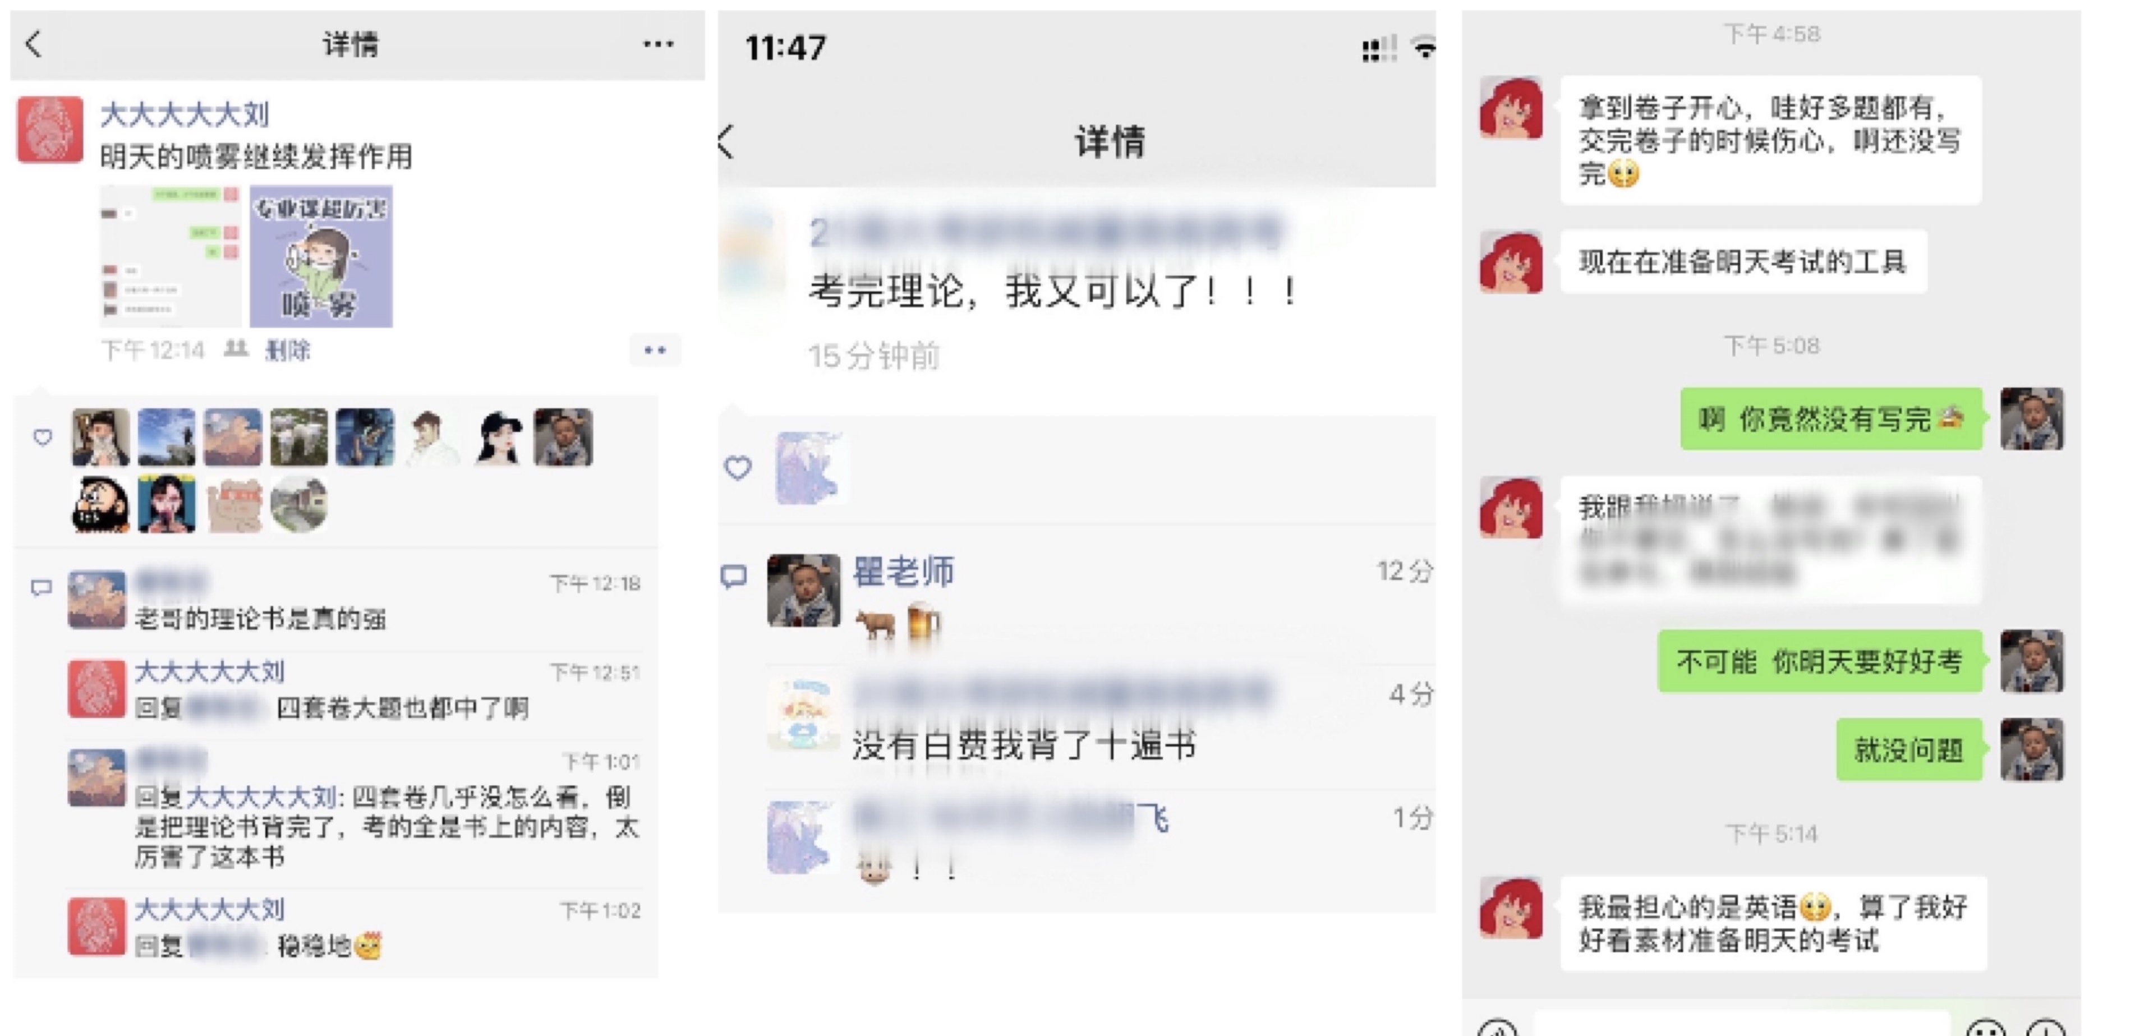This screenshot has height=1036, width=2135.
Task: Tap comment bubble icon beside 老哥的理论书 comment
Action: (42, 588)
